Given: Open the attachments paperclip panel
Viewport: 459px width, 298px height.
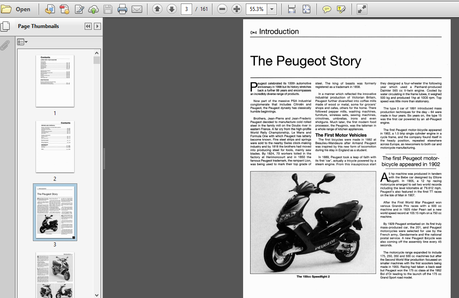Looking at the screenshot, I should (5, 45).
